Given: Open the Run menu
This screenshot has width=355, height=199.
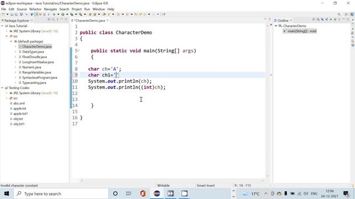Looking at the screenshot, I should (x=87, y=9).
